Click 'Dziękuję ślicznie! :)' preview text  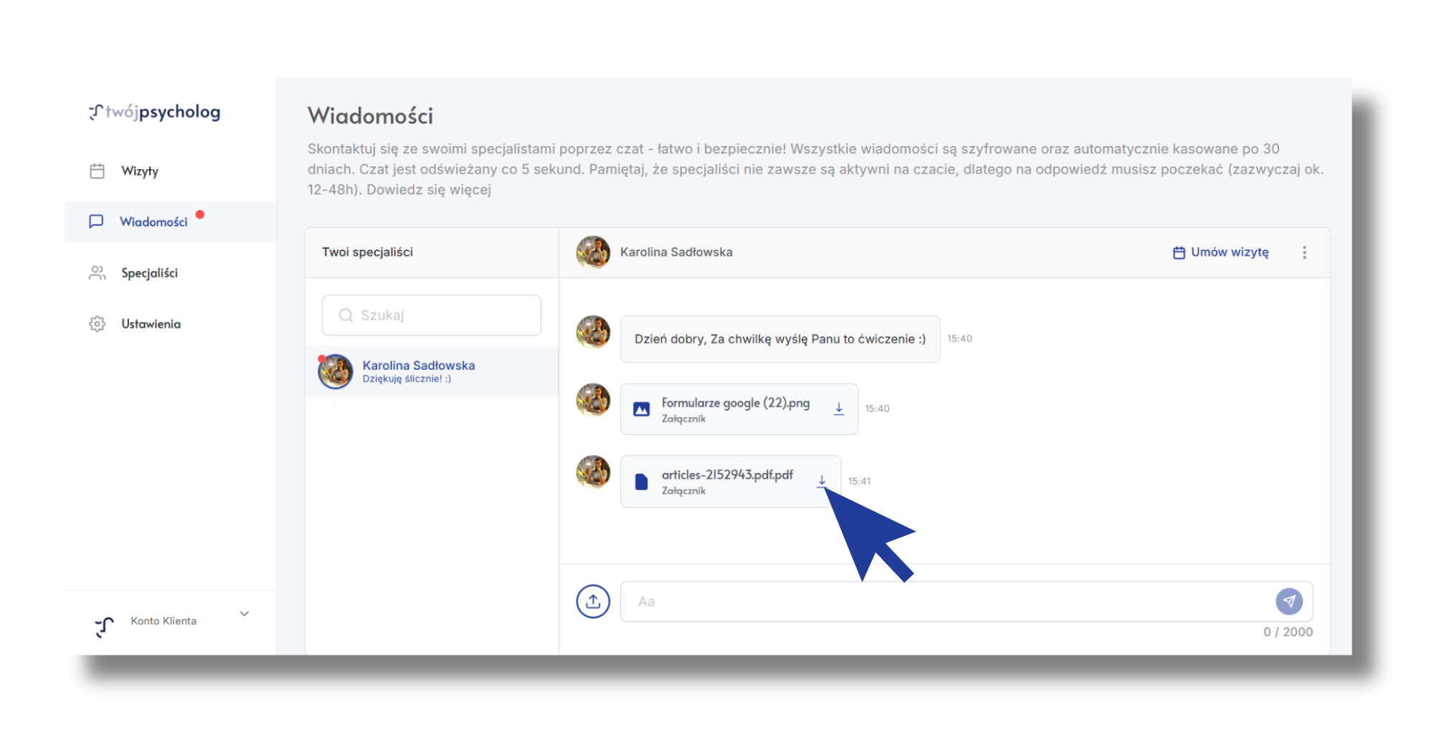tap(407, 379)
